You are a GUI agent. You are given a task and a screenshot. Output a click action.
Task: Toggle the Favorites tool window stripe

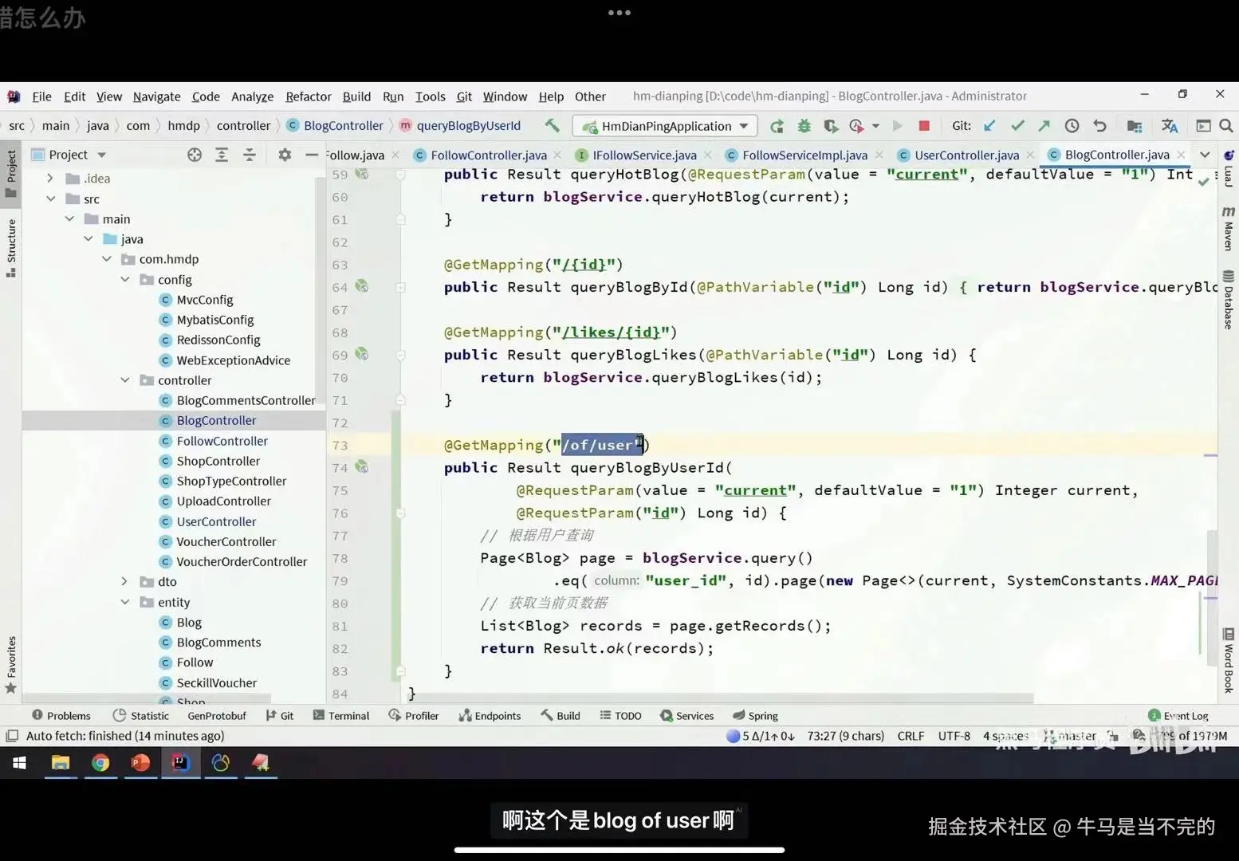click(x=11, y=663)
